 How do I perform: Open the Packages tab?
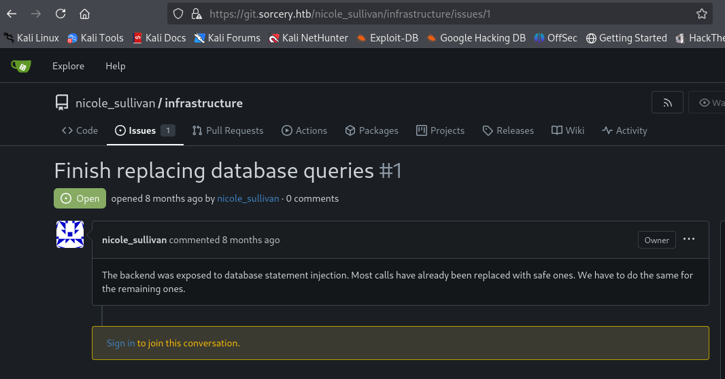[x=372, y=130]
